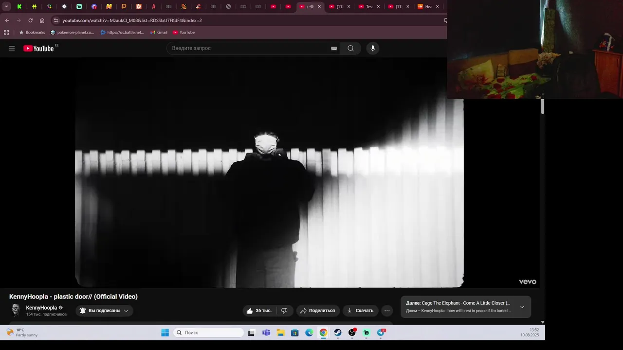Open Microsoft Store from taskbar
Screen dimensions: 623x350
click(294, 332)
